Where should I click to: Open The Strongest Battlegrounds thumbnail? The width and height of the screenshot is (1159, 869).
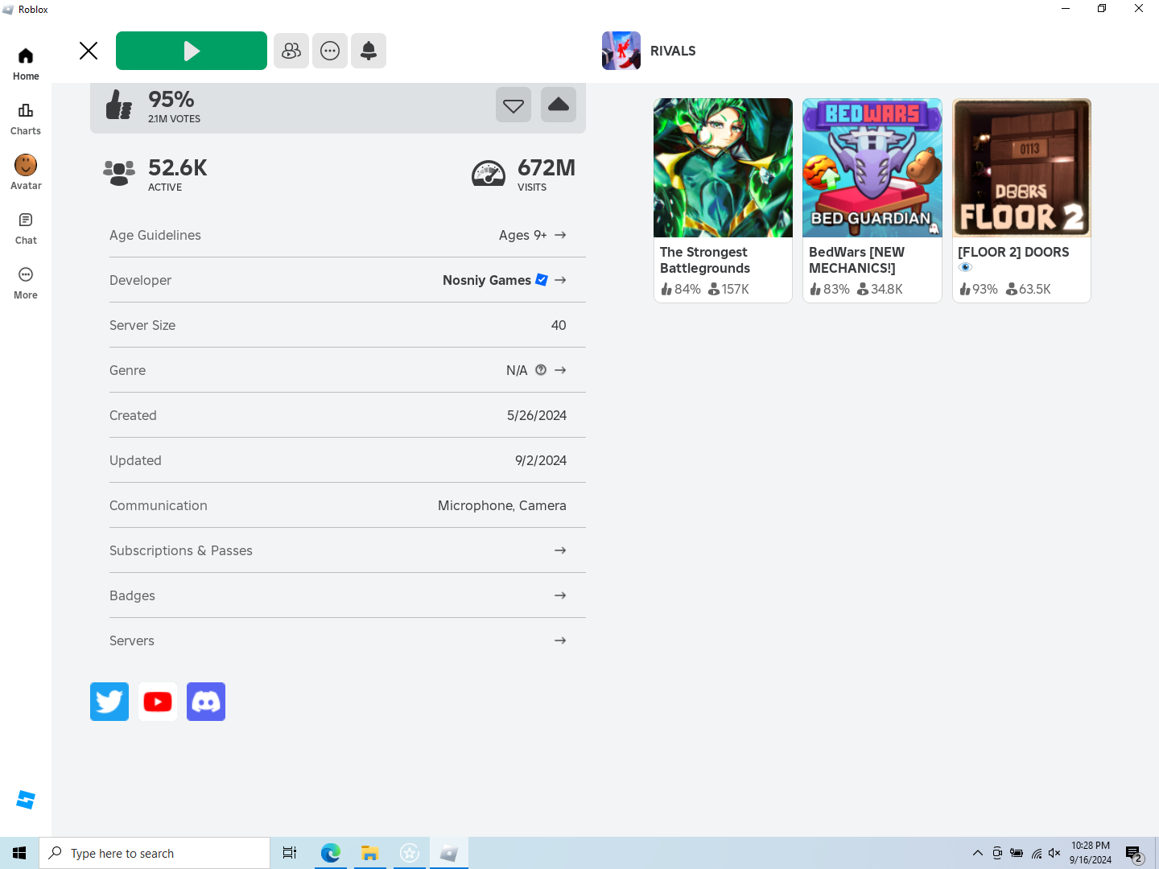coord(723,167)
